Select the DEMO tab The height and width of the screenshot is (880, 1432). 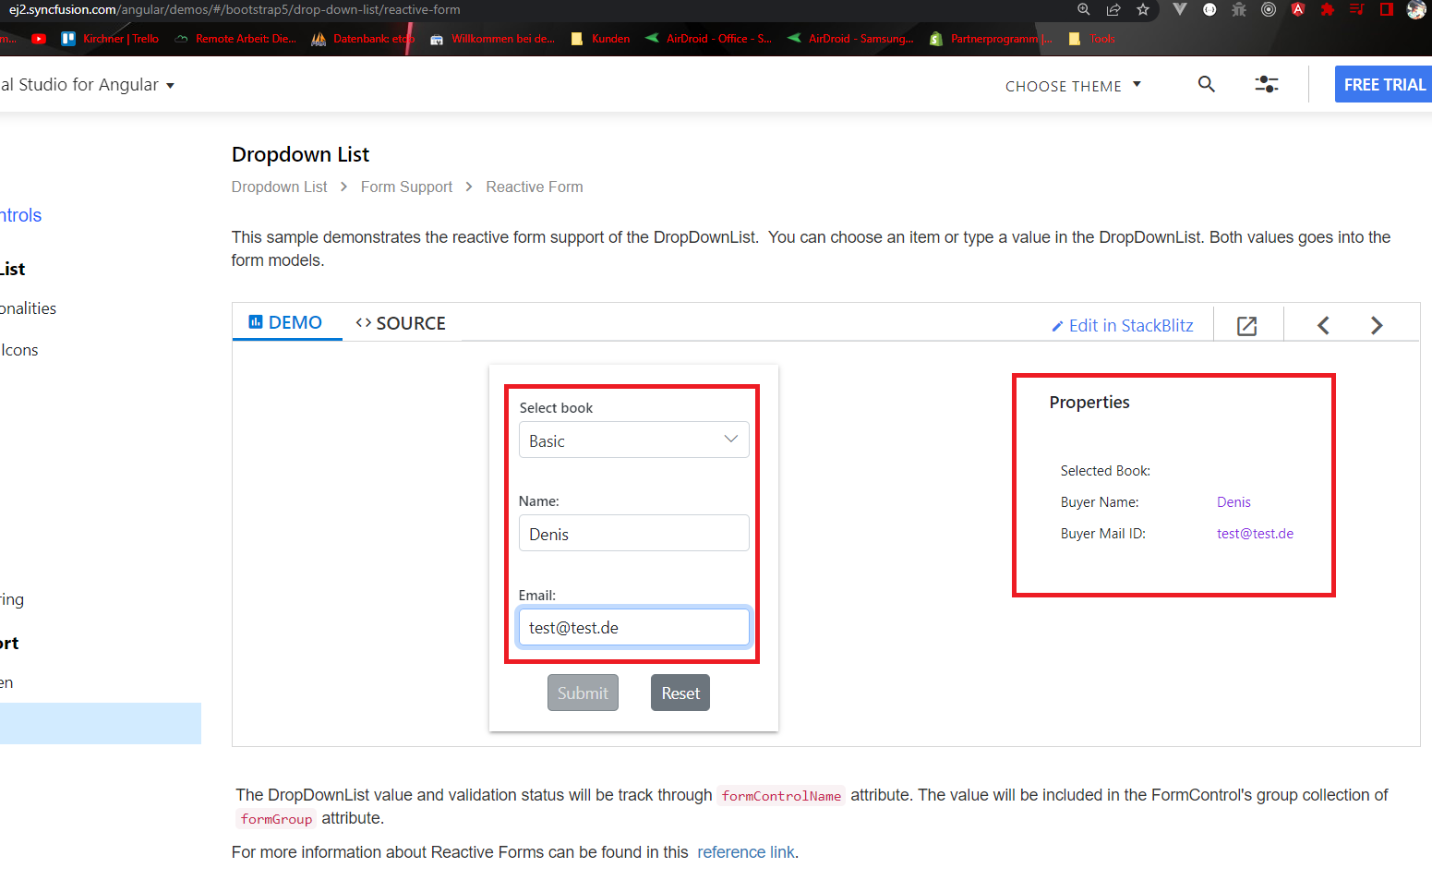(285, 322)
